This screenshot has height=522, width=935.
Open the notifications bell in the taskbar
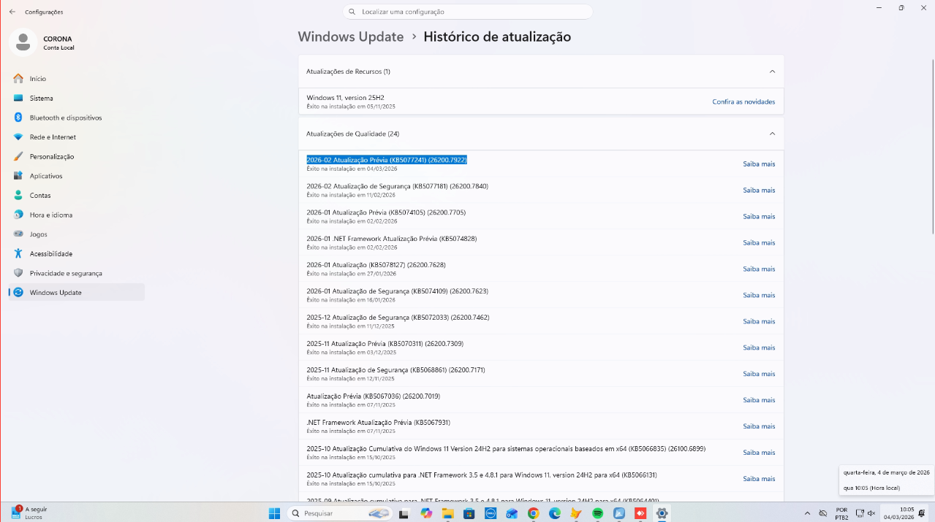[921, 513]
